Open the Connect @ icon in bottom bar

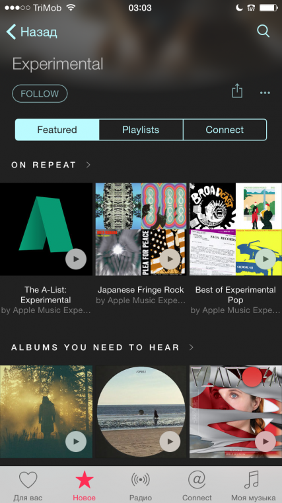(x=197, y=480)
